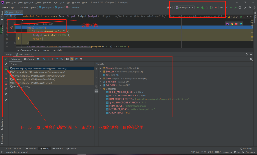View all breakpoints
This screenshot has width=257, height=155.
point(6,84)
